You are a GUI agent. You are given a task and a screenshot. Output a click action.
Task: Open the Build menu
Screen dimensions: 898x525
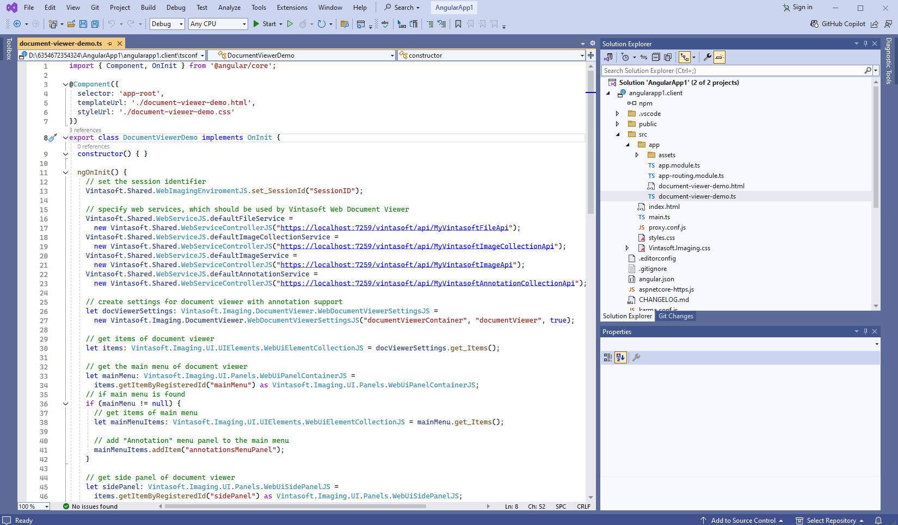148,8
